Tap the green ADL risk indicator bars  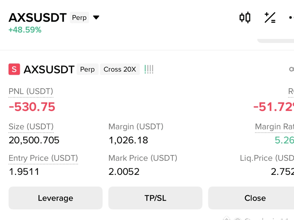149,69
